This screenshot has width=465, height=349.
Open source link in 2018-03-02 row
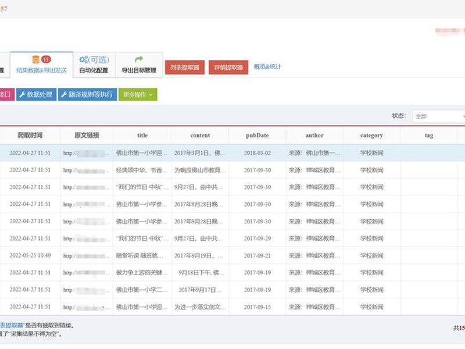pyautogui.click(x=86, y=153)
